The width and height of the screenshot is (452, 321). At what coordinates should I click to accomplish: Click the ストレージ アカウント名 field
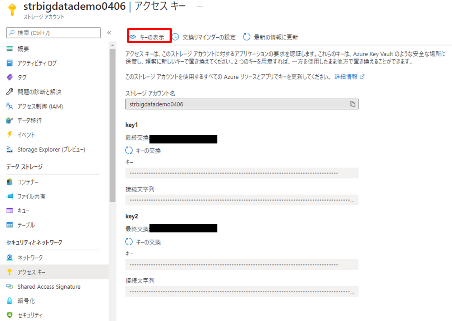click(242, 104)
